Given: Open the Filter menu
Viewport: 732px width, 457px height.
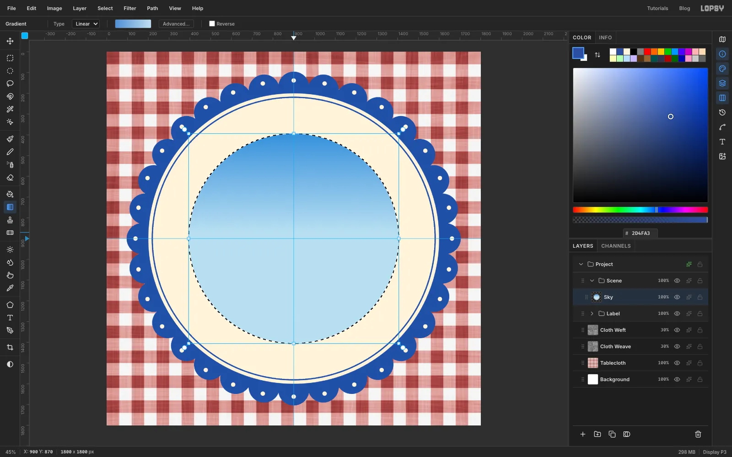Looking at the screenshot, I should (x=130, y=8).
